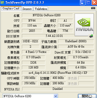Viewport: 97px width, 98px height.
Task: Click the GPU clock 350 MHz field
Action: tap(30, 78)
